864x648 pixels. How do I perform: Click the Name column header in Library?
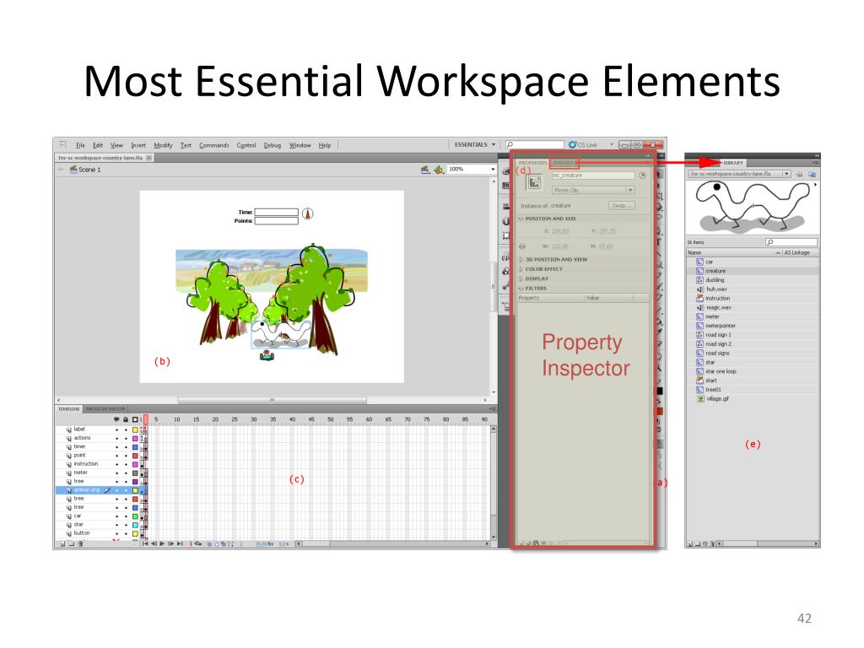coord(694,253)
